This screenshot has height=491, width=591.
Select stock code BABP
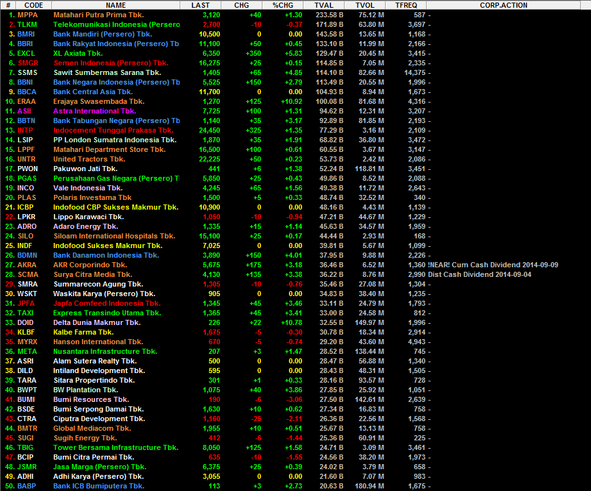point(27,486)
